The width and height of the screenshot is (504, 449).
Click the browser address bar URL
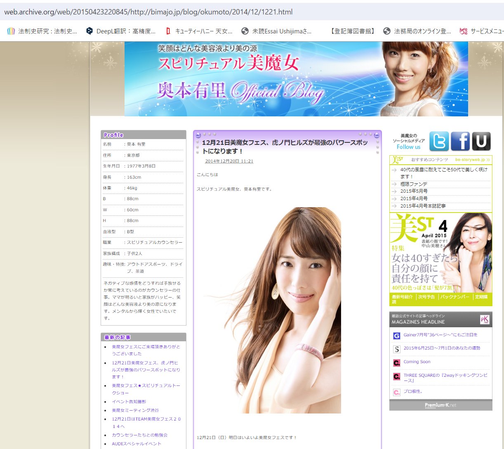click(148, 12)
